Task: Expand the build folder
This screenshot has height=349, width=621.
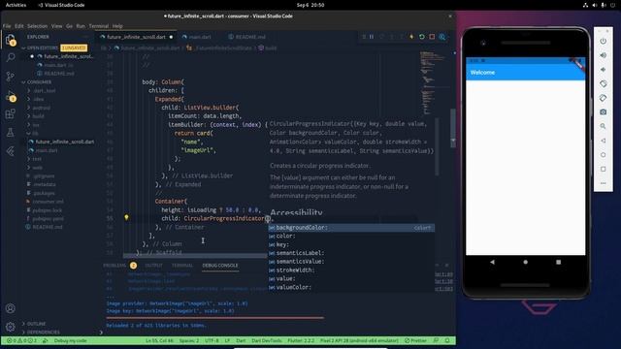Action: pos(39,116)
